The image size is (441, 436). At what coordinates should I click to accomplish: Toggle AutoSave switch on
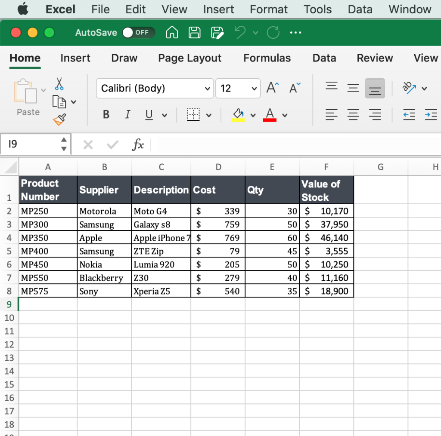pos(138,33)
